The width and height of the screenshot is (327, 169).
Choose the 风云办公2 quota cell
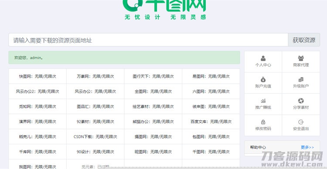point(37,91)
